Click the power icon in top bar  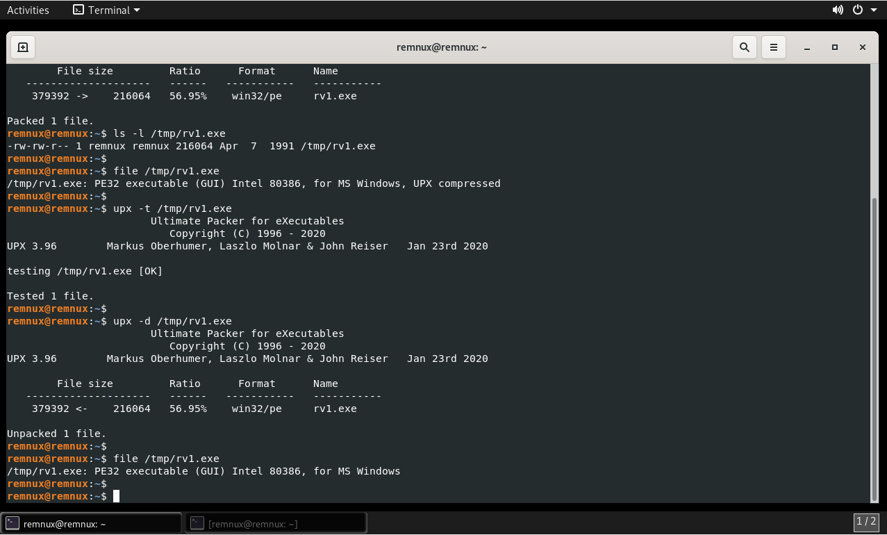pos(858,10)
